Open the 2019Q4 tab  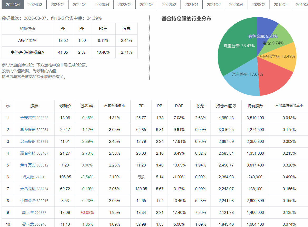(x=281, y=4)
